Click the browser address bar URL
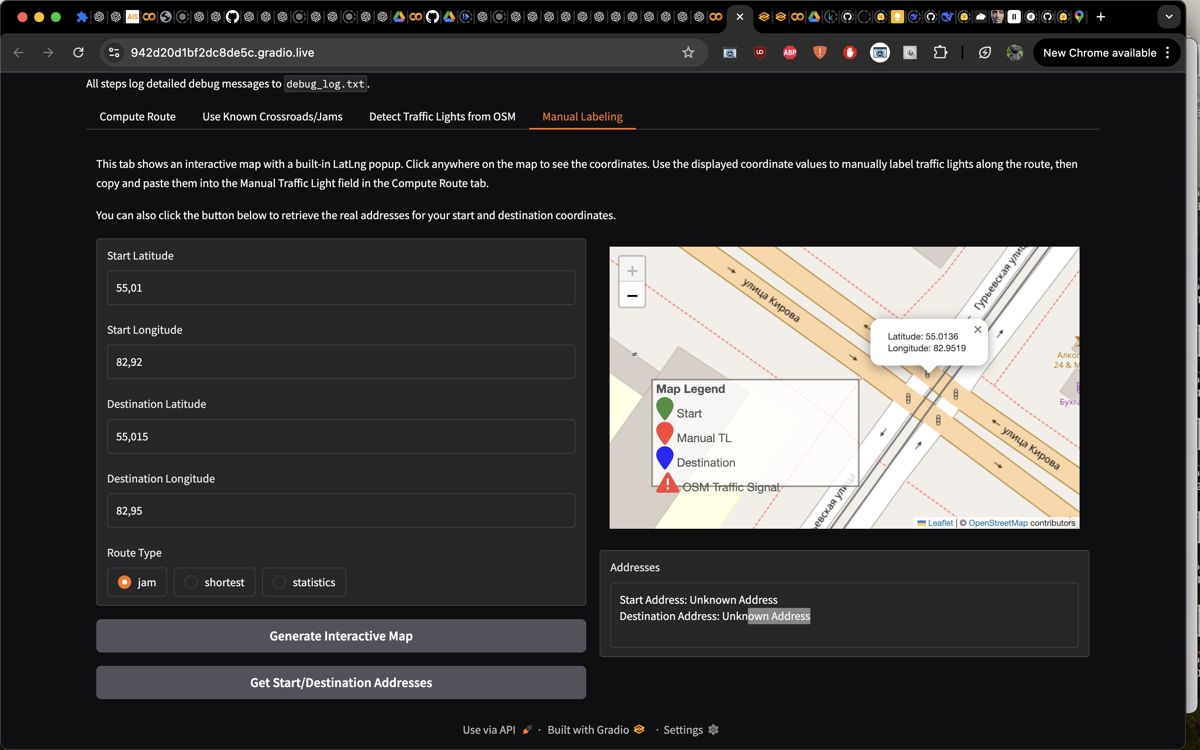Screen dimensions: 1200x750 (x=222, y=52)
